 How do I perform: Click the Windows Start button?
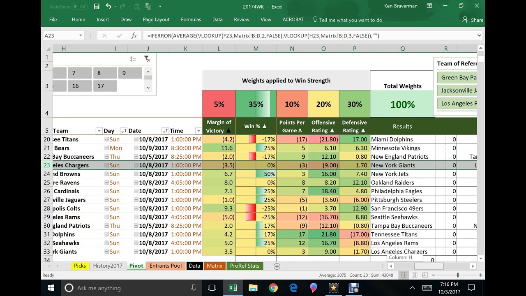(x=51, y=288)
